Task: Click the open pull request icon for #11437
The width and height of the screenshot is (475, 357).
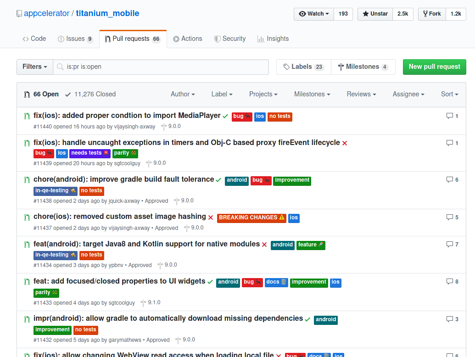Action: click(27, 217)
